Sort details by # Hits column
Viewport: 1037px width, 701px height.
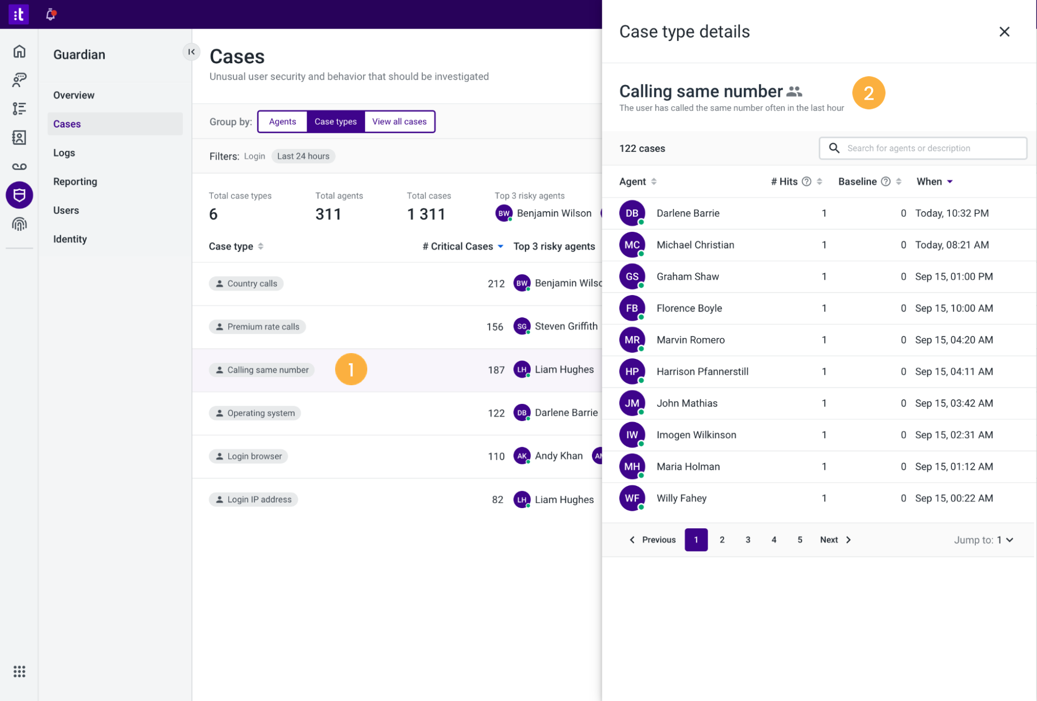click(x=819, y=181)
